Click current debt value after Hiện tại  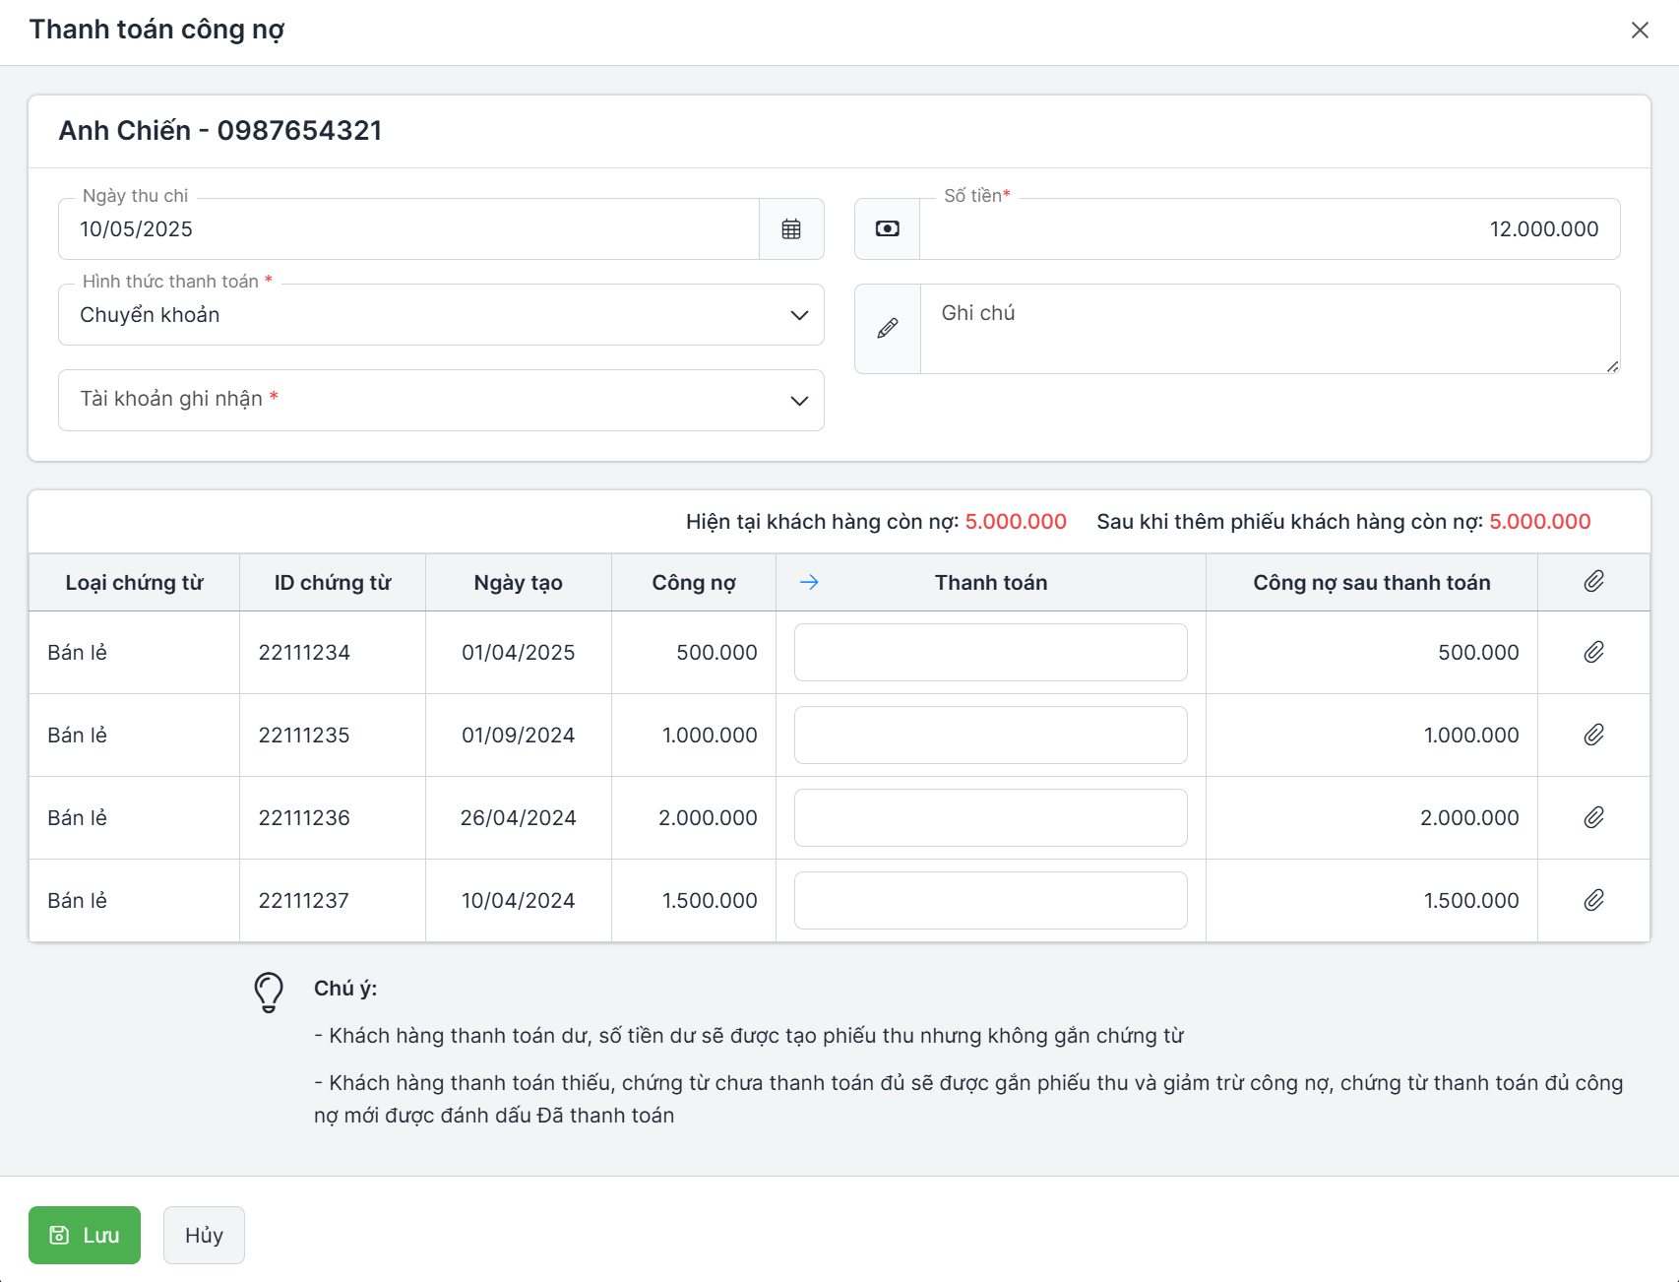[1016, 522]
